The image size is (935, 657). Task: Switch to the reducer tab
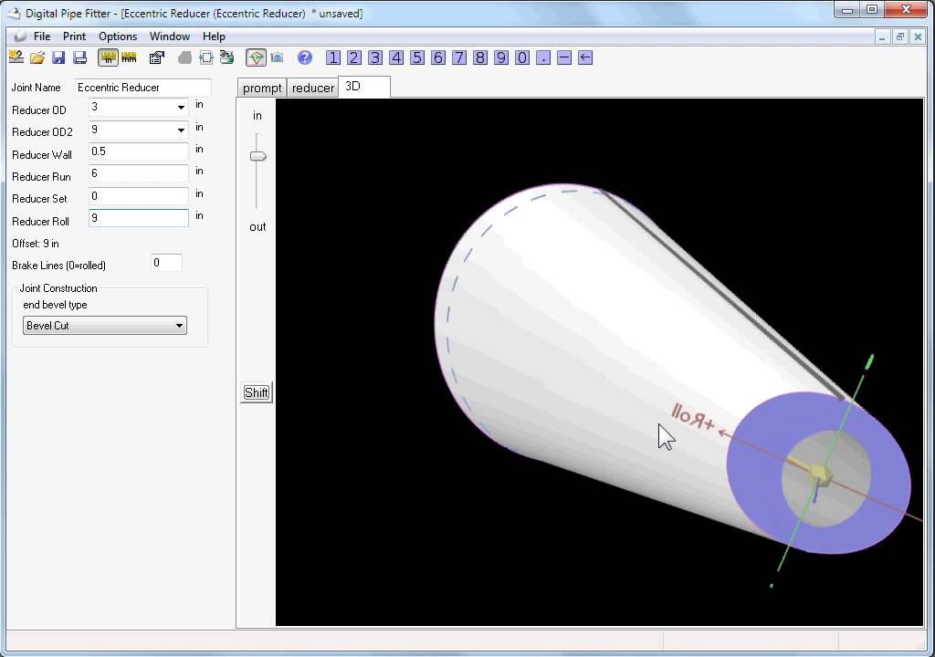pos(313,88)
